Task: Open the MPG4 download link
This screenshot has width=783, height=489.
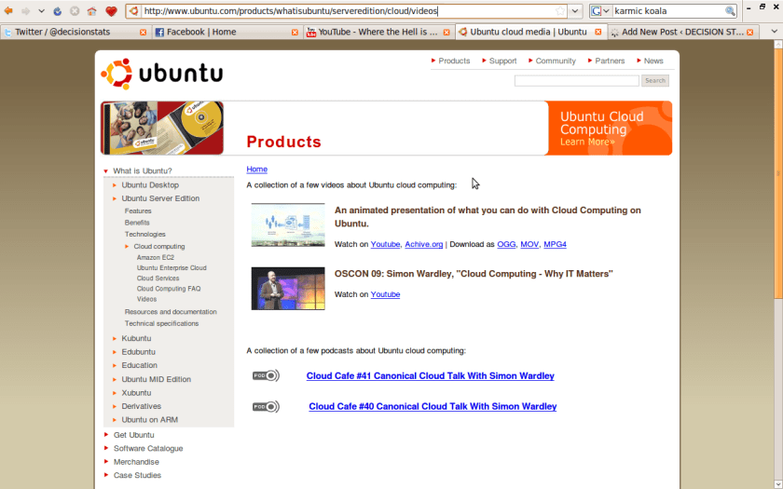Action: coord(555,244)
